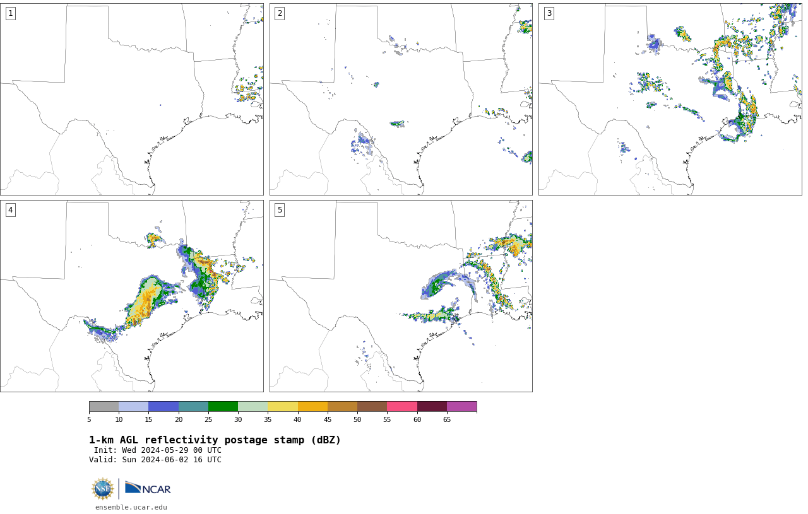Click the panel number 1 label
The height and width of the screenshot is (514, 808).
[x=10, y=13]
